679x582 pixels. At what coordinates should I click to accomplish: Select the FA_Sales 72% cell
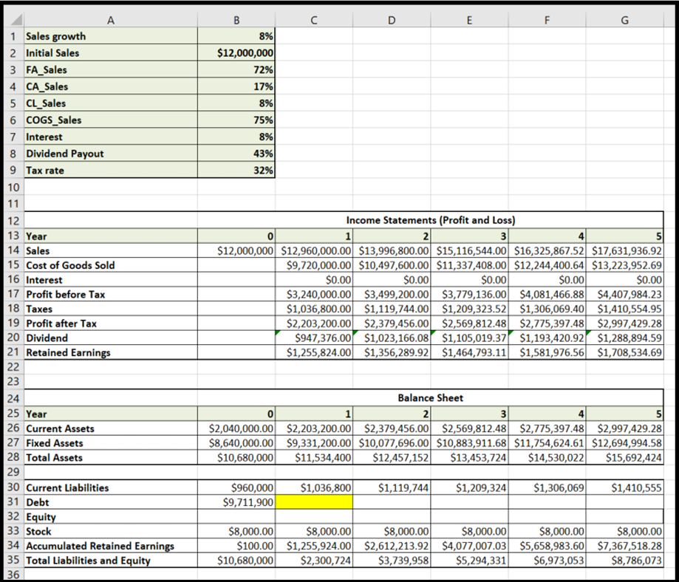click(236, 69)
